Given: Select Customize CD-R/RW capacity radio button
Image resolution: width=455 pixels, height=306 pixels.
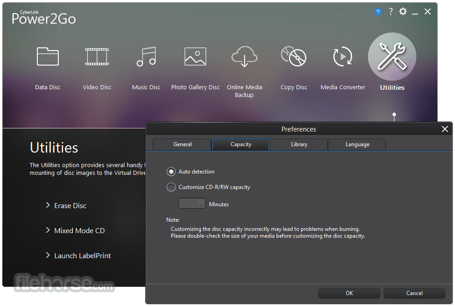Looking at the screenshot, I should click(x=171, y=187).
